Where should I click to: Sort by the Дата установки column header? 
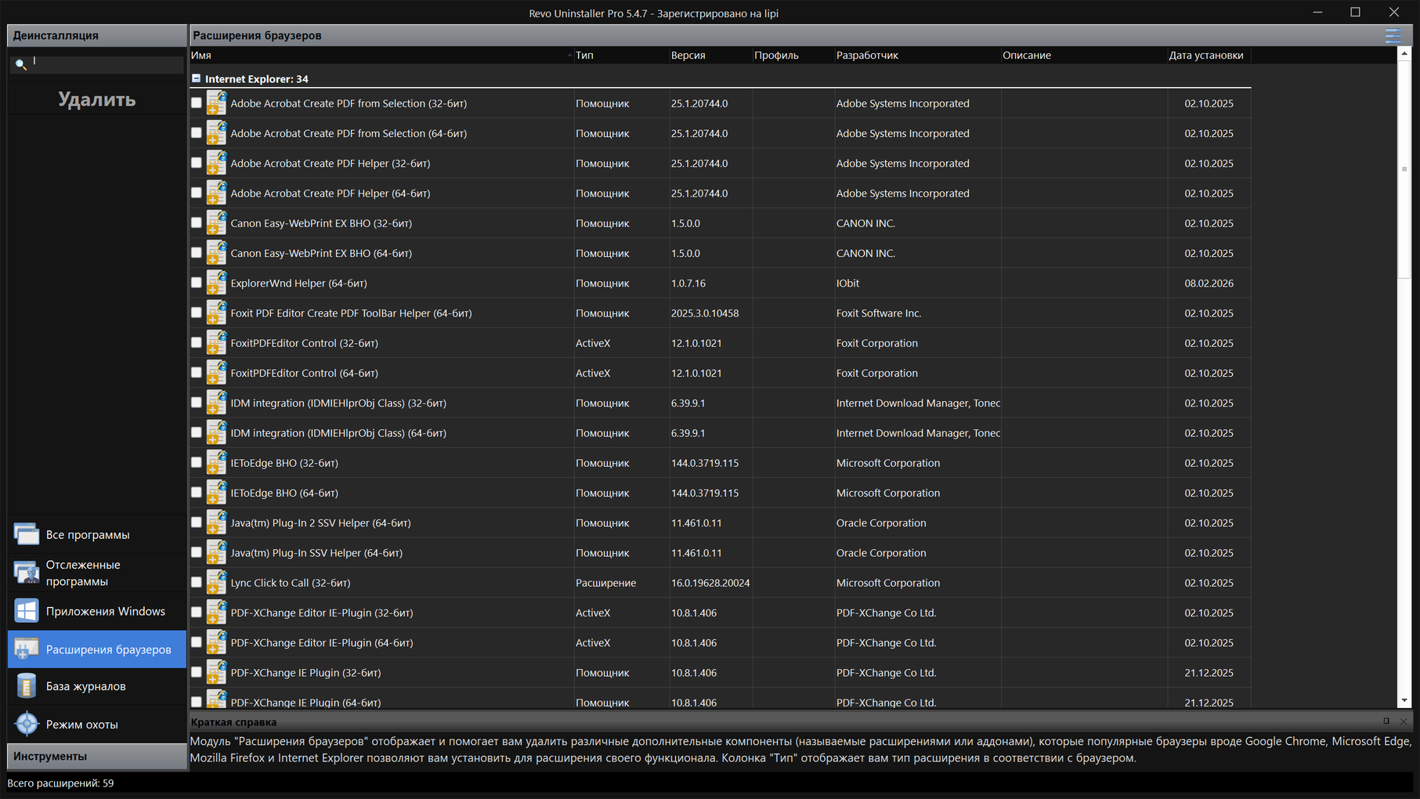tap(1209, 55)
